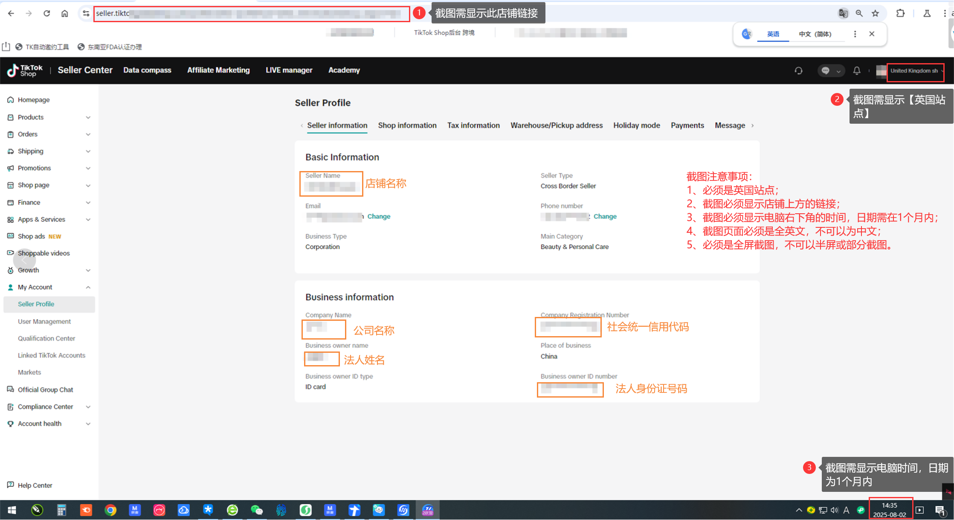Open browser extensions puzzle icon
Screen dimensions: 954x520
[x=900, y=13]
